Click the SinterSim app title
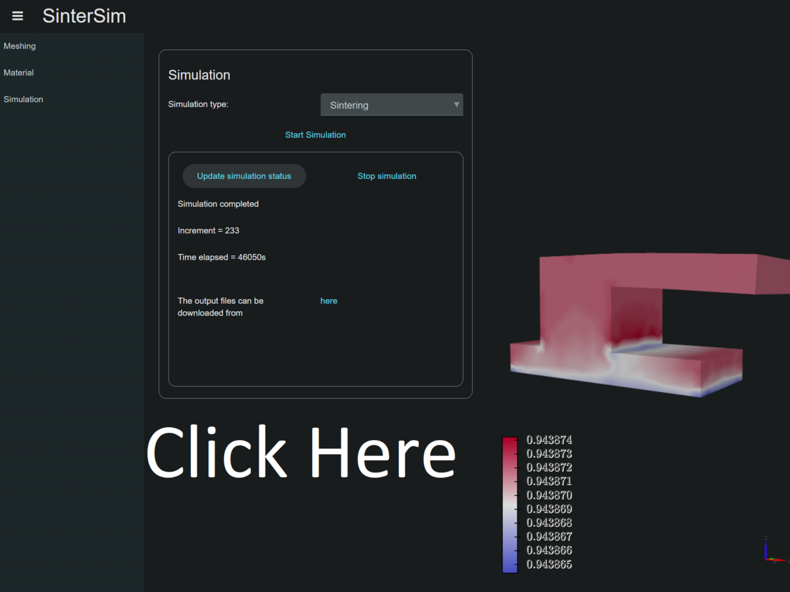 84,16
